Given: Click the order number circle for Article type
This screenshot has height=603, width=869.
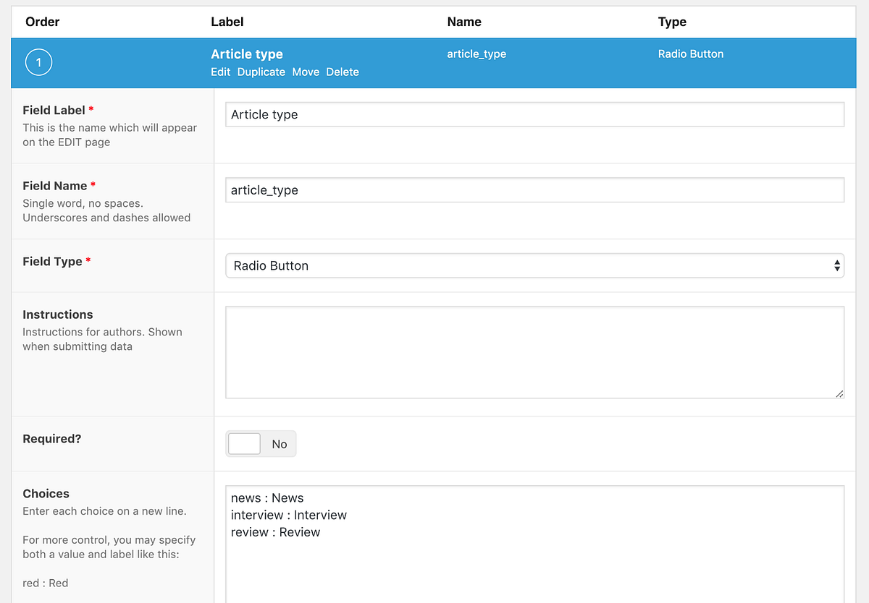Looking at the screenshot, I should 38,62.
